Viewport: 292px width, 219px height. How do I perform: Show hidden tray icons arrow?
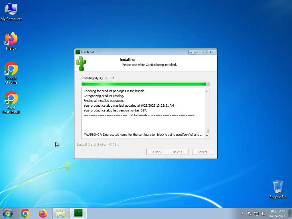pyautogui.click(x=242, y=214)
